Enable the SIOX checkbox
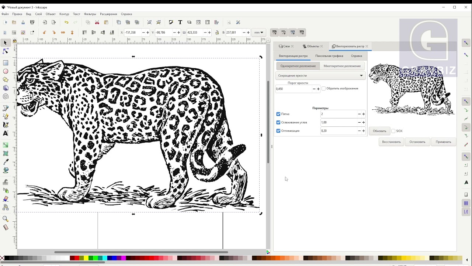The height and width of the screenshot is (266, 472). 393,131
